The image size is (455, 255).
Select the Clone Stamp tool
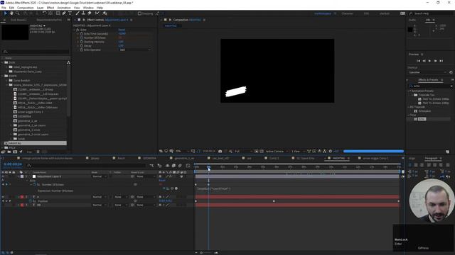(x=84, y=13)
